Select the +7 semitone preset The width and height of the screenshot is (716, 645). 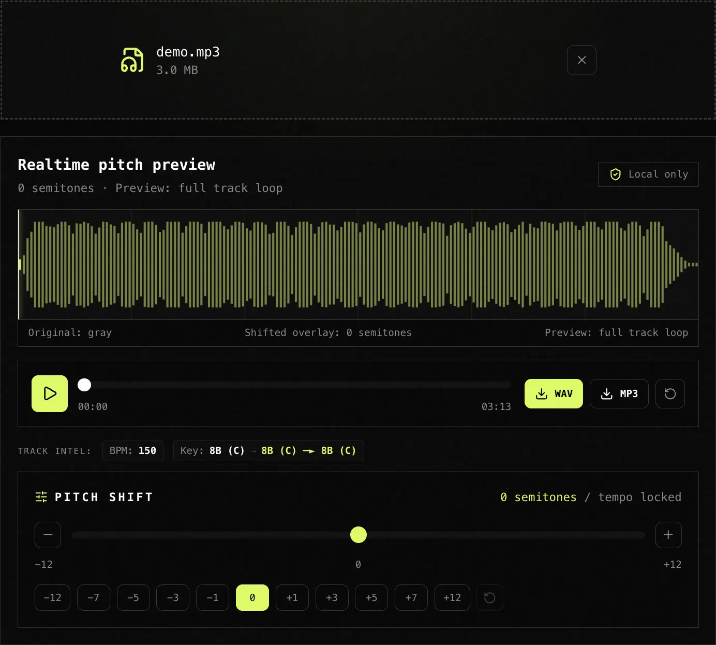pyautogui.click(x=411, y=597)
